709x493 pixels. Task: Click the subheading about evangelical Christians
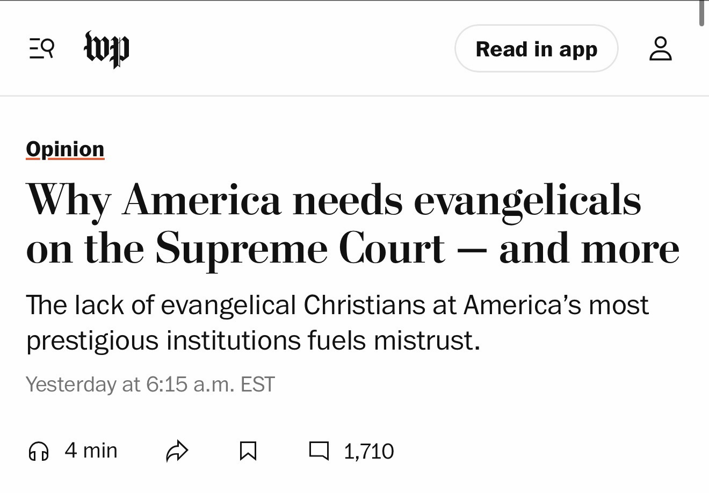(337, 305)
